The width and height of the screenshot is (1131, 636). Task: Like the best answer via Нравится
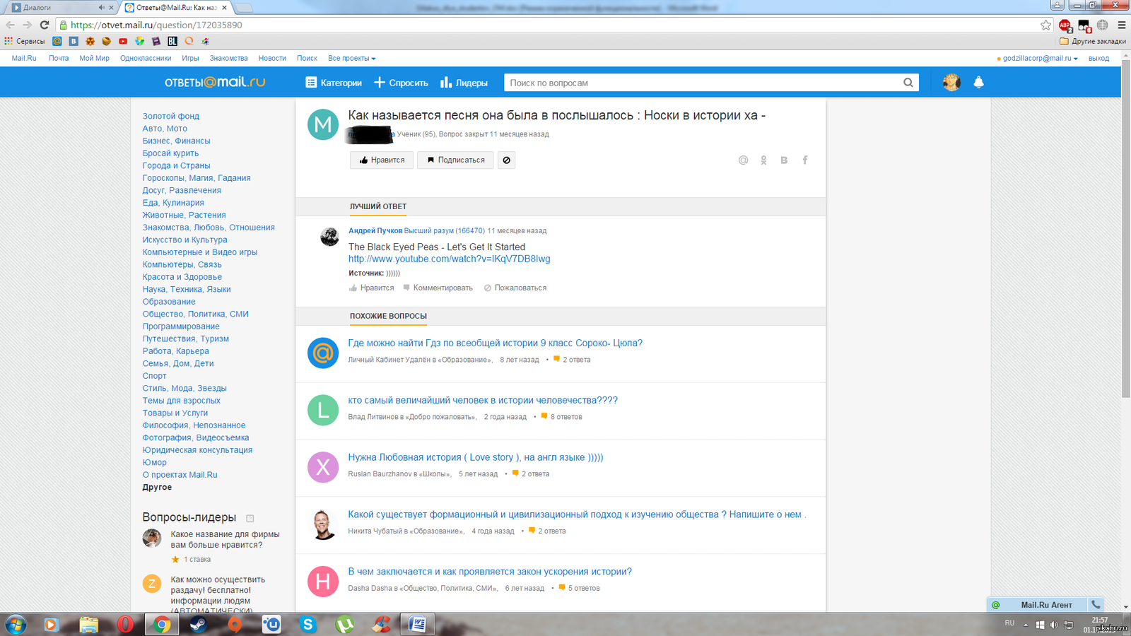coord(372,288)
